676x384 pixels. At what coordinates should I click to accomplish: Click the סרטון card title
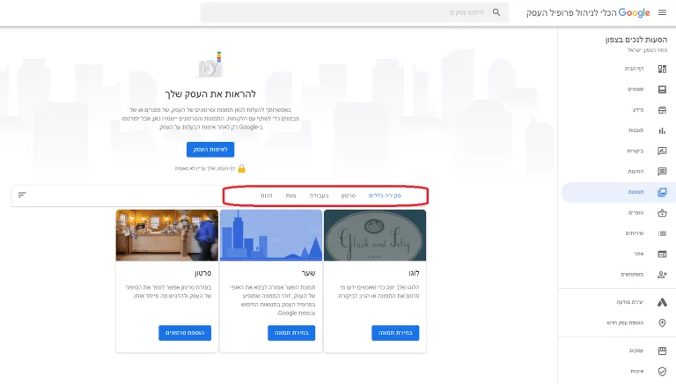coord(202,273)
